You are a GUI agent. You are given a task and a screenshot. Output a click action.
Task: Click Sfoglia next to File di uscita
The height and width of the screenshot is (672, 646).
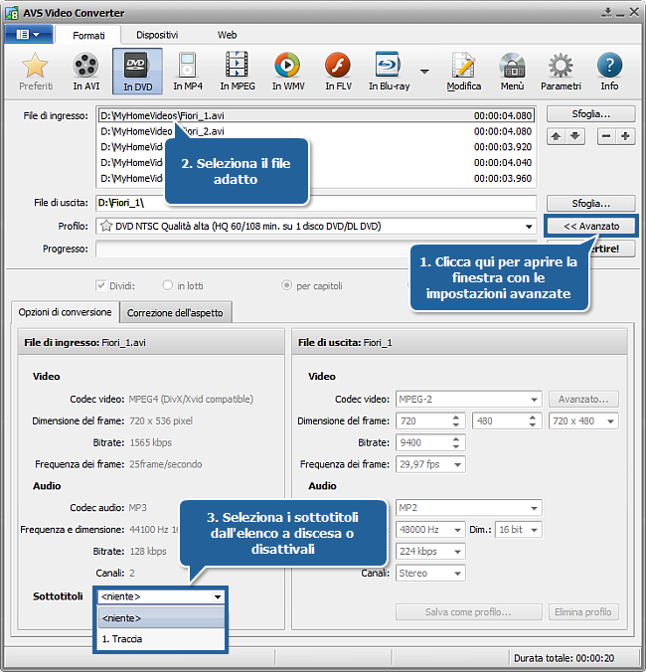pyautogui.click(x=590, y=203)
